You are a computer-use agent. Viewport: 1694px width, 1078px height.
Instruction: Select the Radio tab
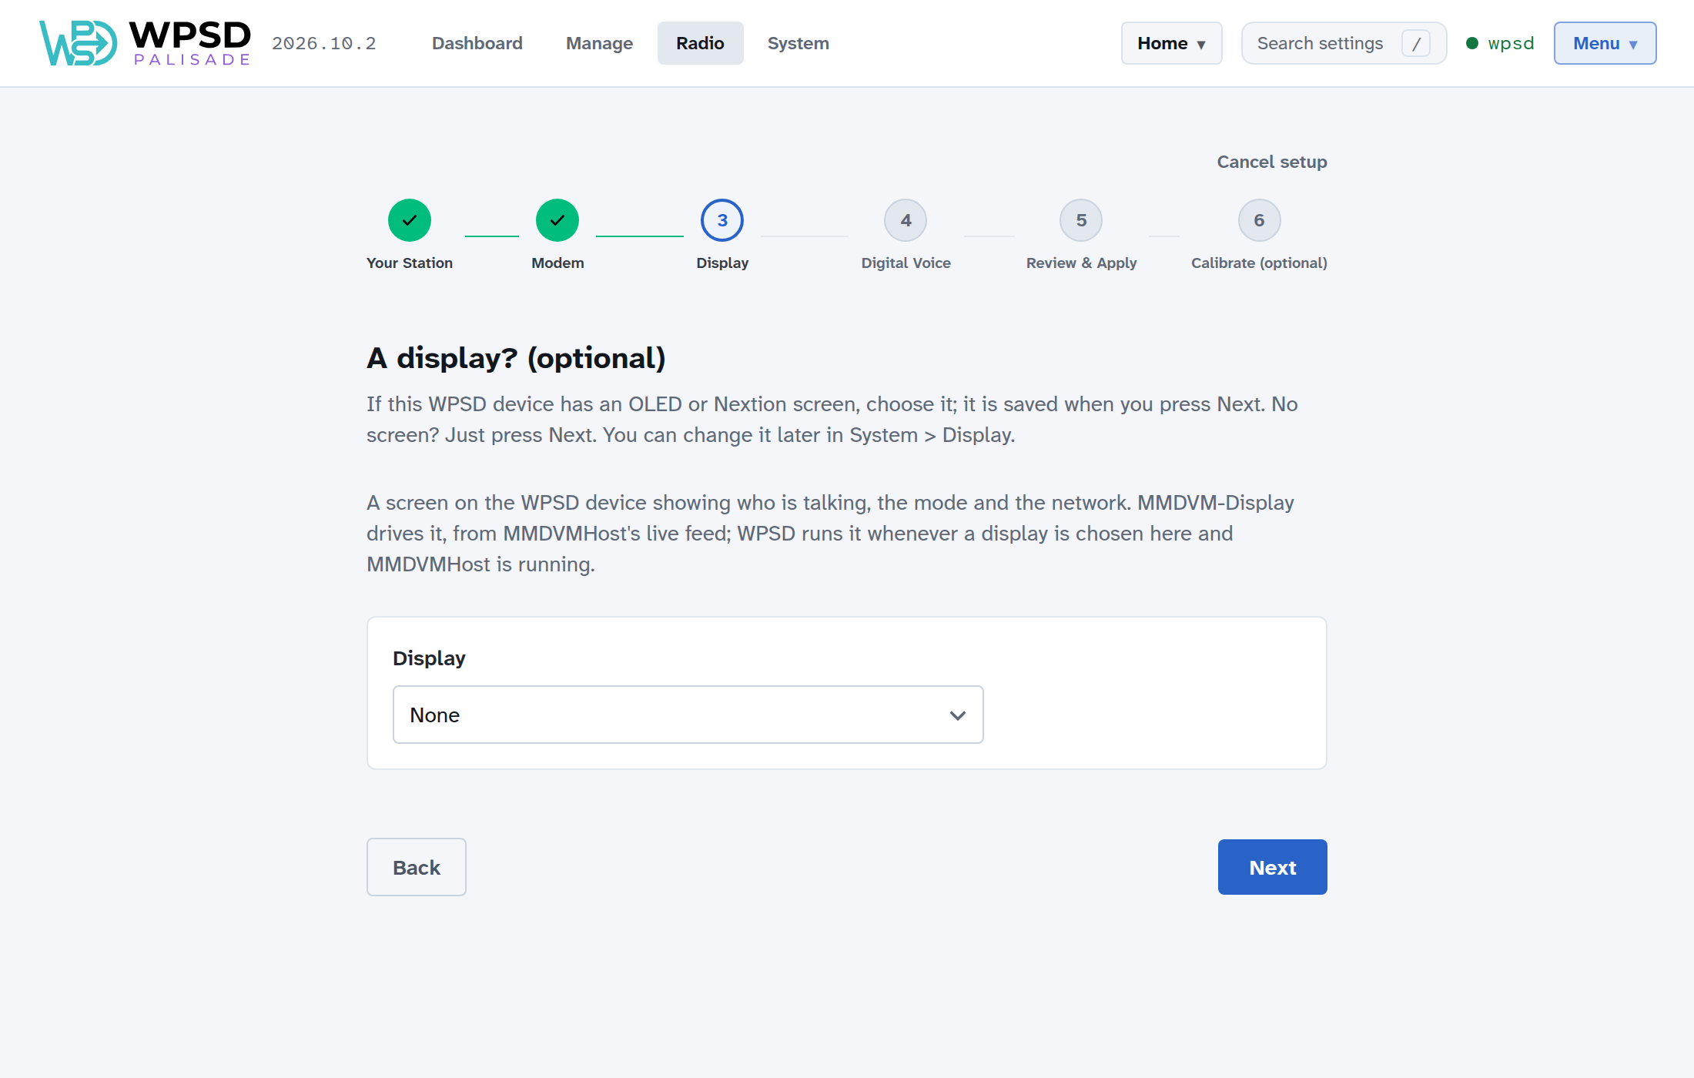(x=700, y=43)
